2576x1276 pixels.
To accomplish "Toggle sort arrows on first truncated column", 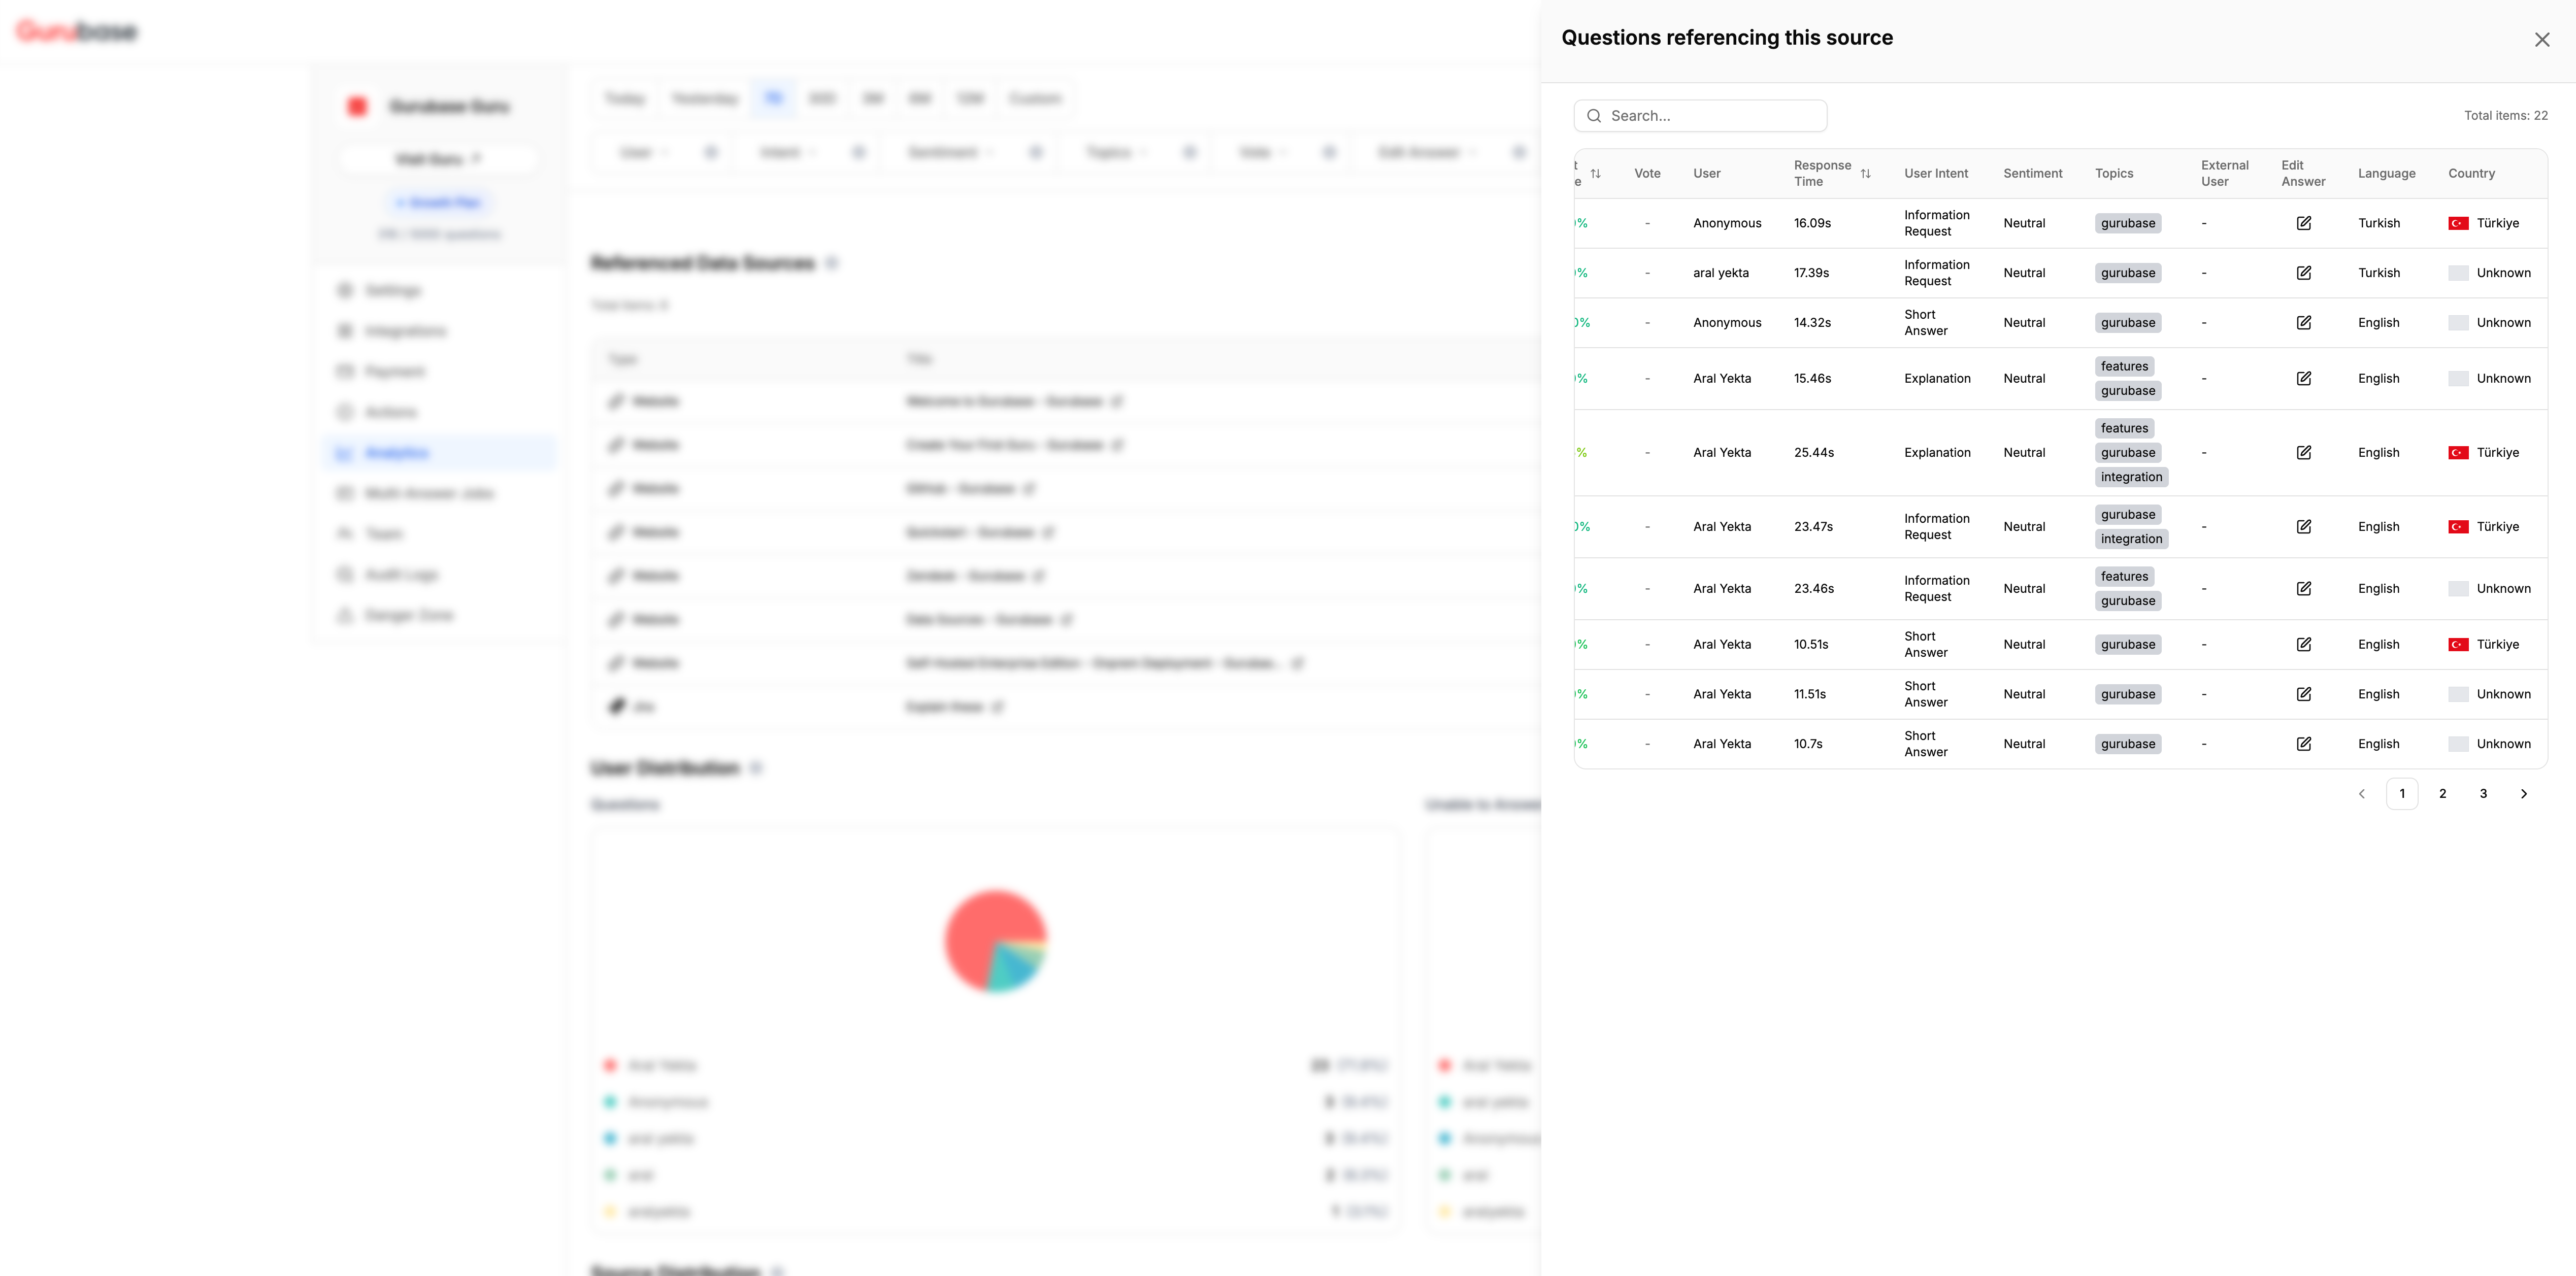I will pos(1595,174).
